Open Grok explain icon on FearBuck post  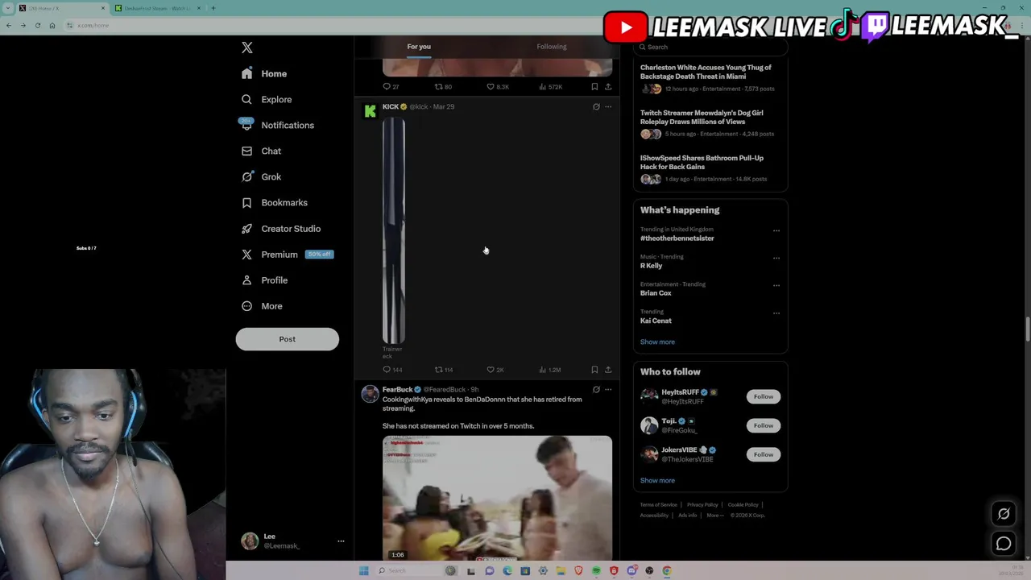[x=596, y=390]
